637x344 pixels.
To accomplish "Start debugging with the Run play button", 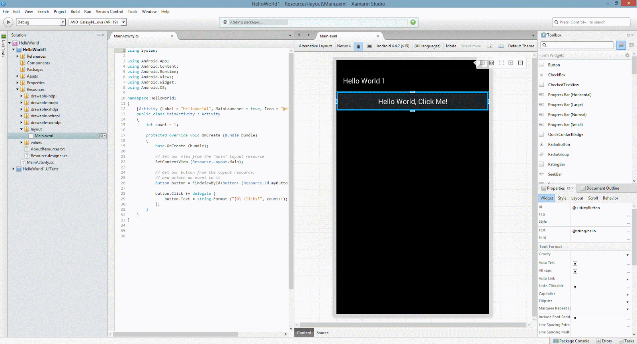I will pyautogui.click(x=8, y=22).
